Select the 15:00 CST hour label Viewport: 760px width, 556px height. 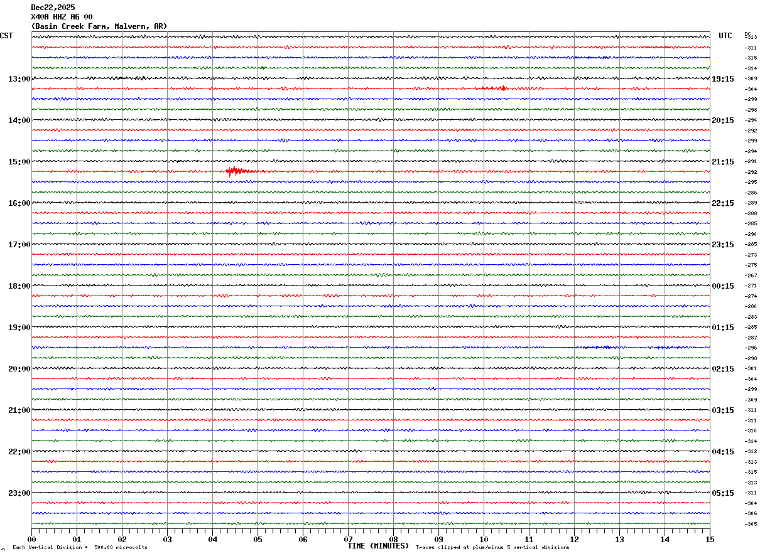coord(19,162)
